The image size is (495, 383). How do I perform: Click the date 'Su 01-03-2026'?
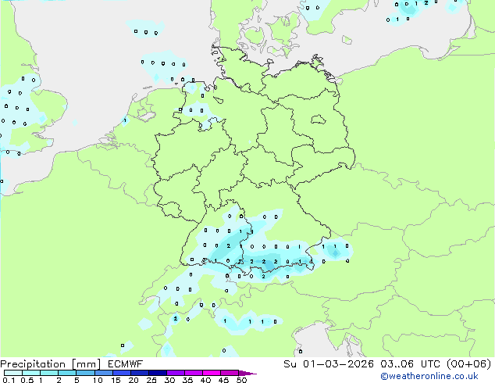coord(329,364)
